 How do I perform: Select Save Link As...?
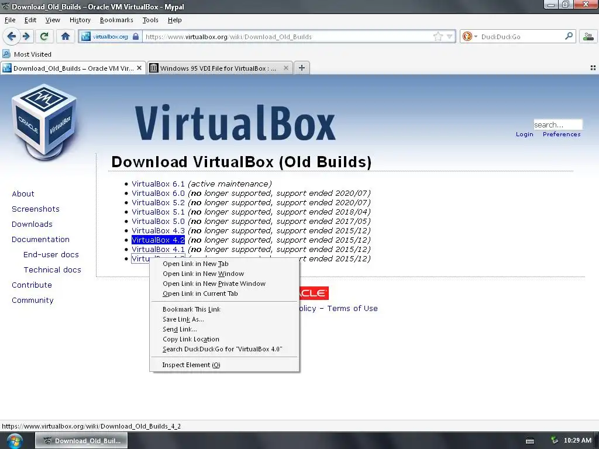point(224,319)
